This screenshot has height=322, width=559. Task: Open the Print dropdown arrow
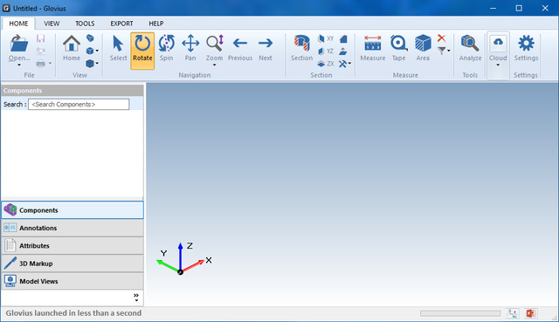[50, 64]
